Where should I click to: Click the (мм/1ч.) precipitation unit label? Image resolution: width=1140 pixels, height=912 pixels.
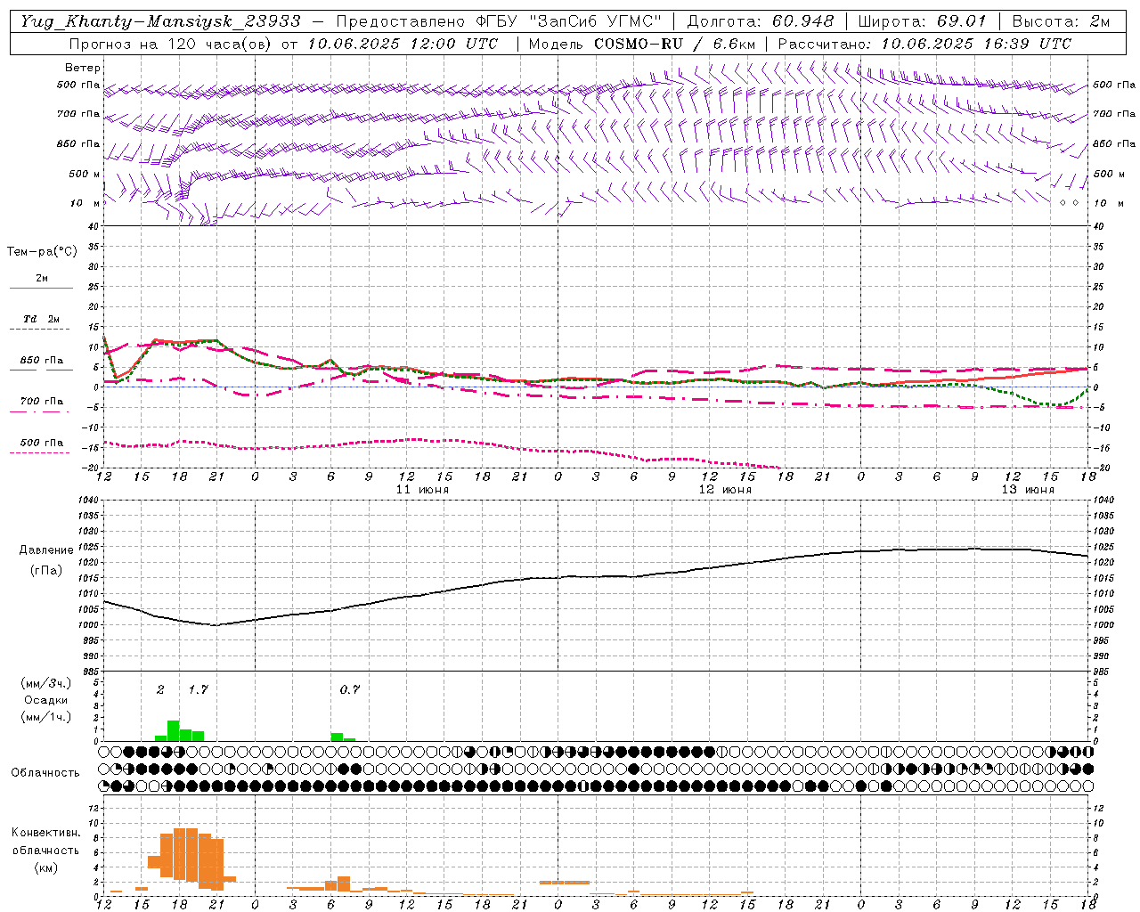pyautogui.click(x=45, y=717)
